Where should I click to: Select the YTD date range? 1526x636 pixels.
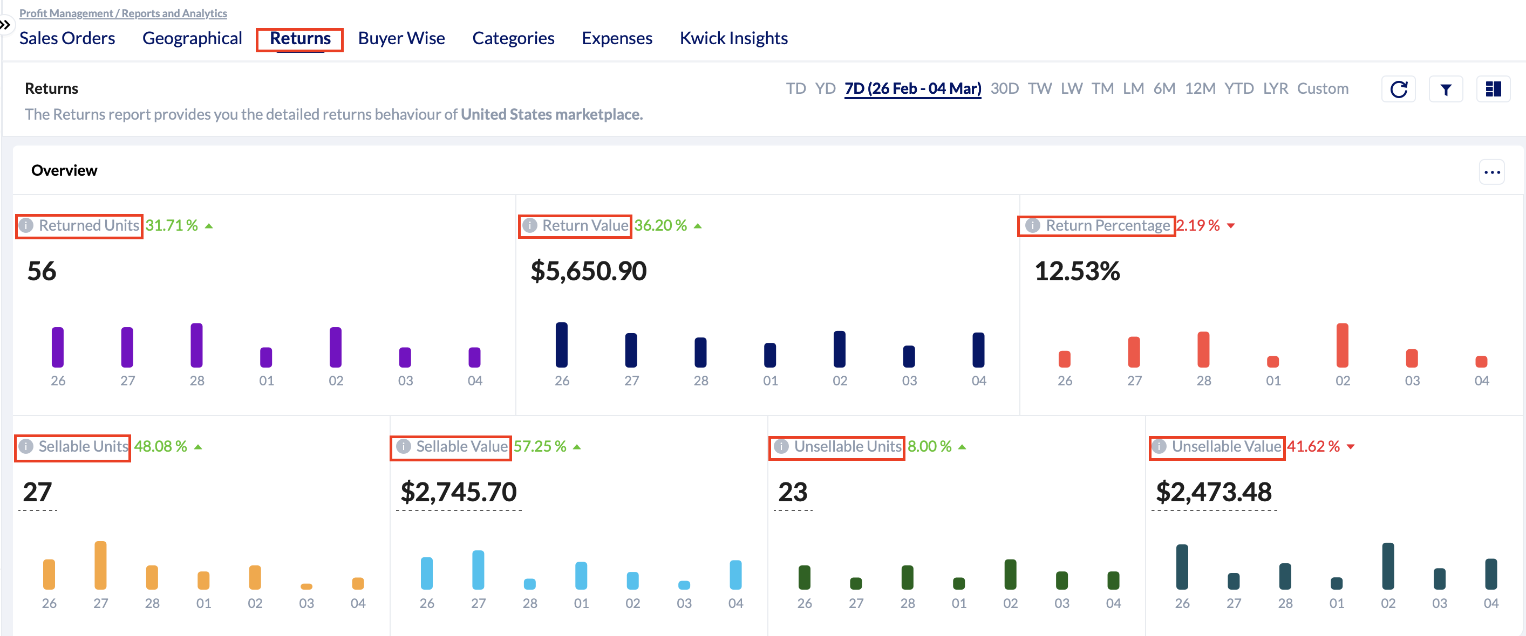point(1239,89)
